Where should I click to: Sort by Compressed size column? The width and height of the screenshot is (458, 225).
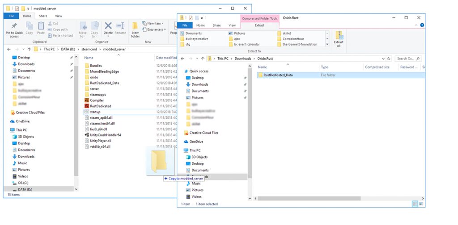click(377, 67)
